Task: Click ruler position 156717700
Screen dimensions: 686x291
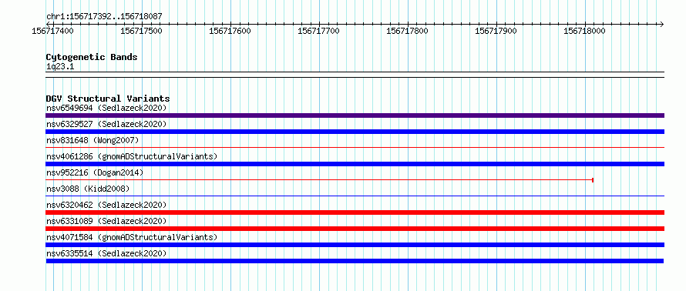Action: (x=318, y=31)
